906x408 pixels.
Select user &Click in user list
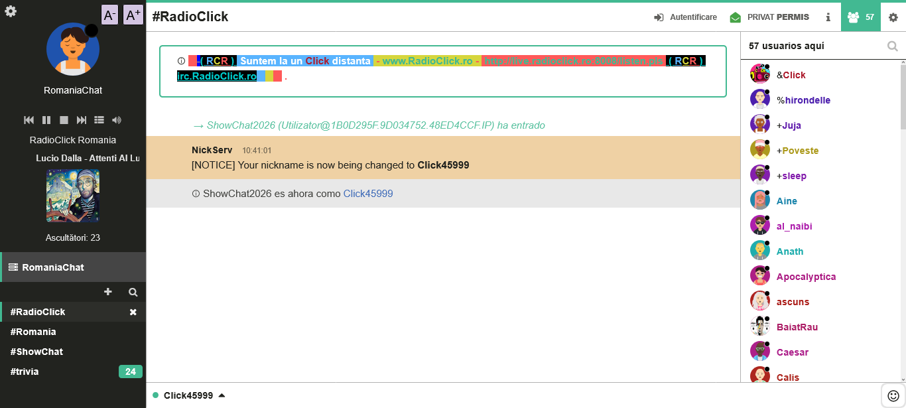(x=791, y=75)
